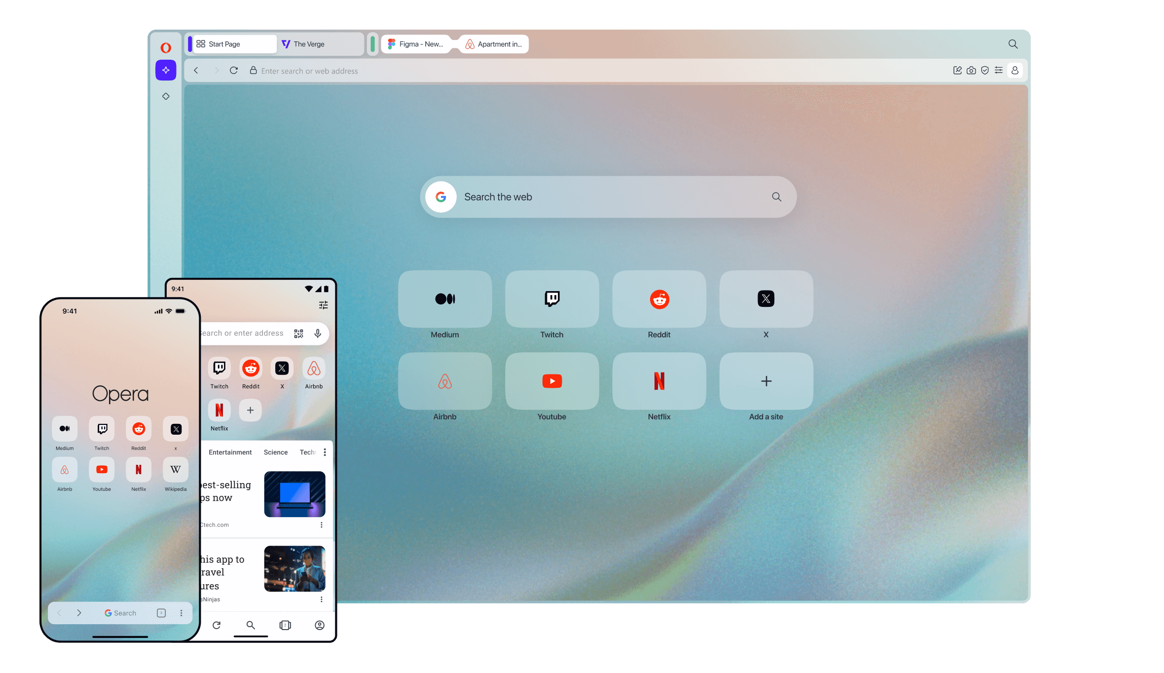The width and height of the screenshot is (1164, 673).
Task: Click the back navigation arrow
Action: pos(197,71)
